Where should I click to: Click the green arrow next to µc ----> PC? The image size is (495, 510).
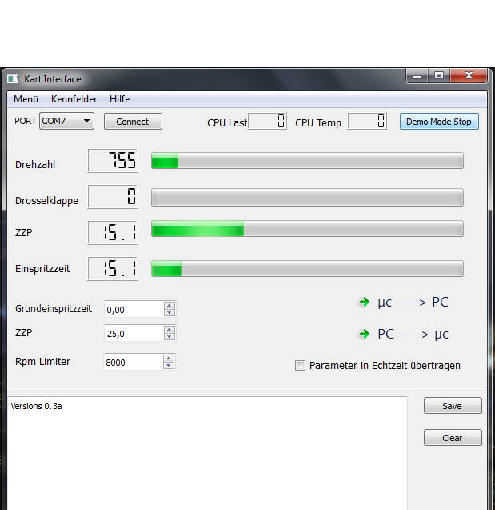point(365,302)
